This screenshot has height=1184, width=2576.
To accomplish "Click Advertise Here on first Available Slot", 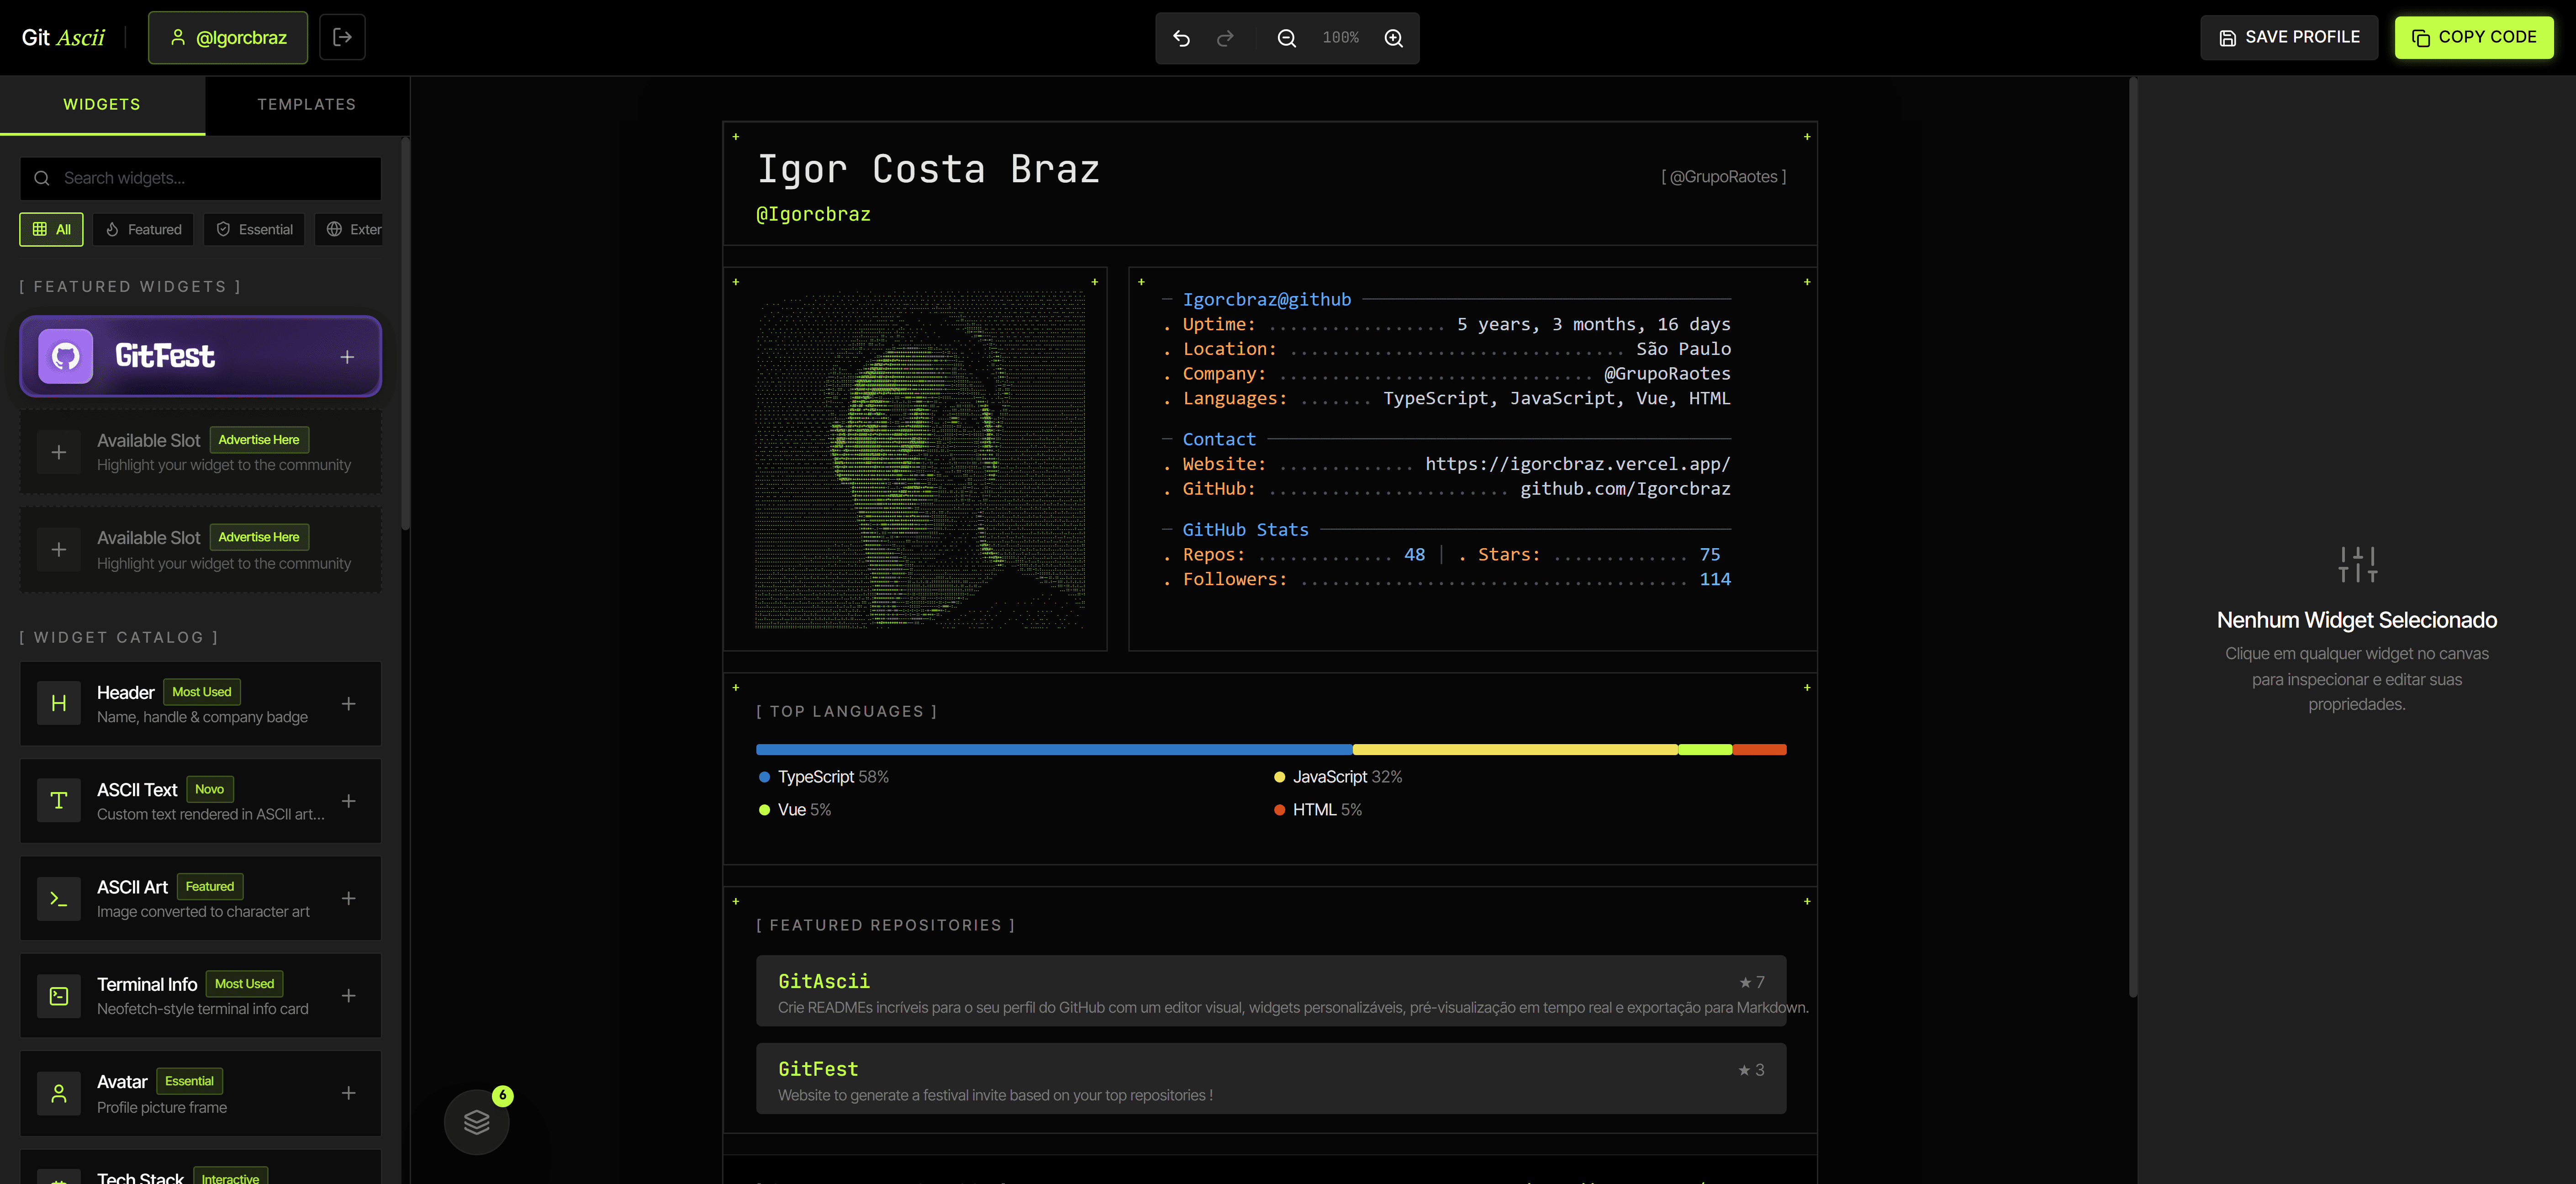I will pyautogui.click(x=259, y=440).
